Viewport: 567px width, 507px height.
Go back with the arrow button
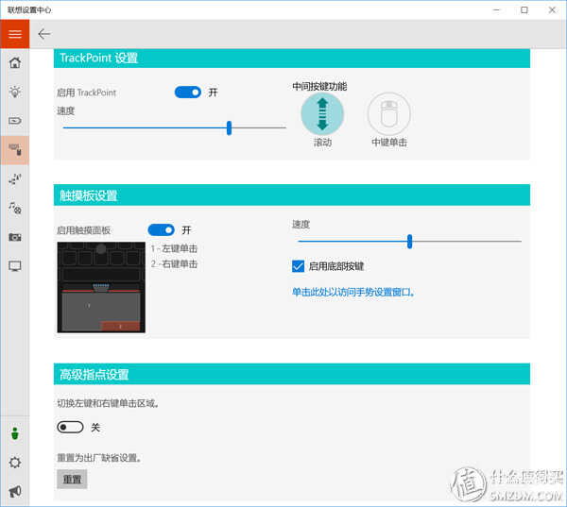(x=44, y=34)
